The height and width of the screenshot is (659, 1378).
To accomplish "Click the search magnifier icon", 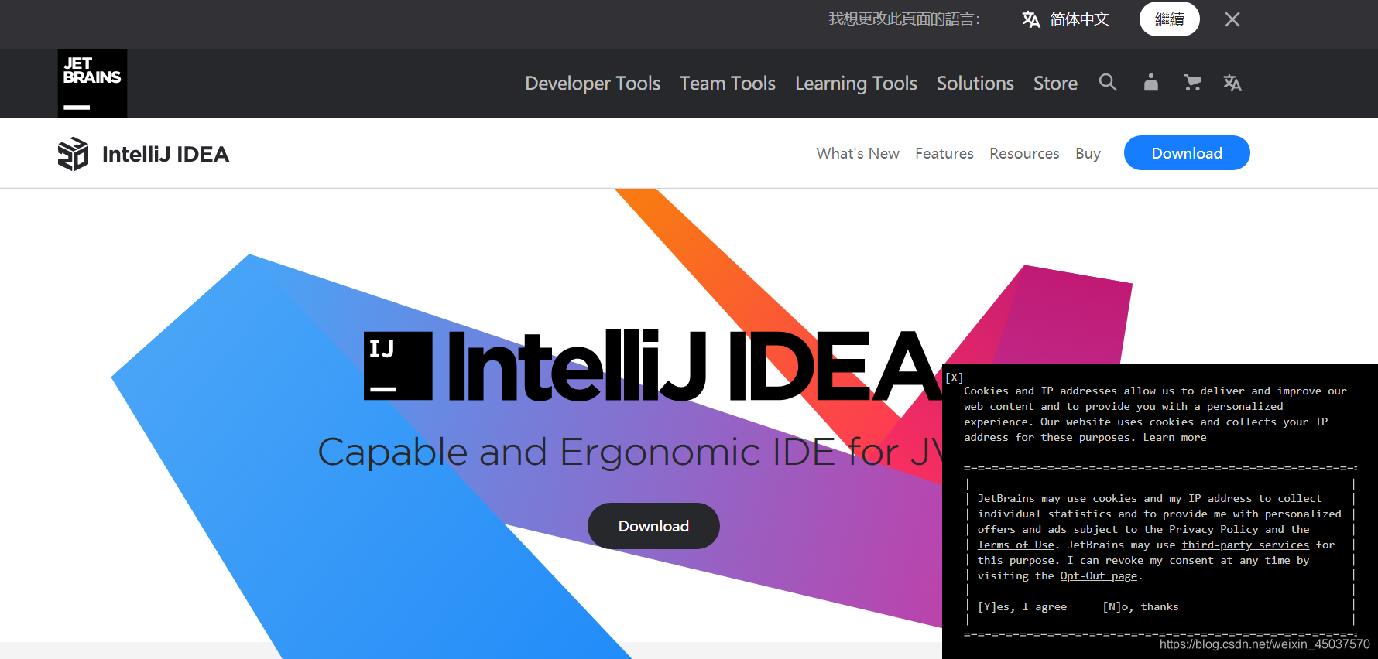I will [x=1108, y=82].
